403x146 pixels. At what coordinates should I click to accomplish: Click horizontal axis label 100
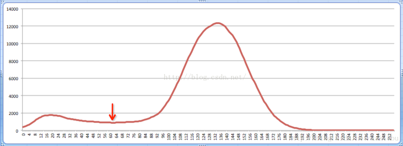pyautogui.click(x=169, y=136)
